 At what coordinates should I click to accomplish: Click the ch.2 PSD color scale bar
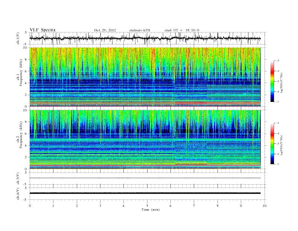[272, 143]
